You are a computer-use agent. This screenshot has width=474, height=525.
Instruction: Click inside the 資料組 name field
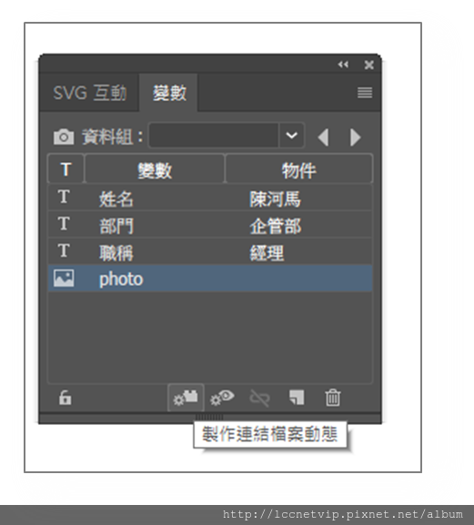pos(214,136)
